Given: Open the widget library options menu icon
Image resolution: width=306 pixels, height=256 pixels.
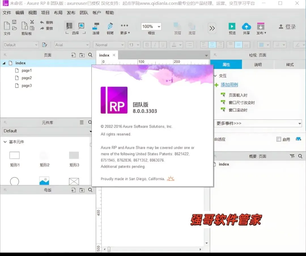Looking at the screenshot, I should pyautogui.click(x=82, y=122).
